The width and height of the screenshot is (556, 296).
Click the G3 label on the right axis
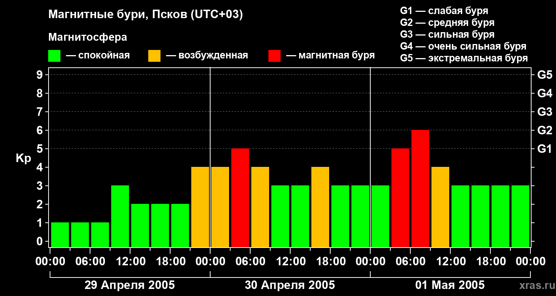(x=545, y=112)
